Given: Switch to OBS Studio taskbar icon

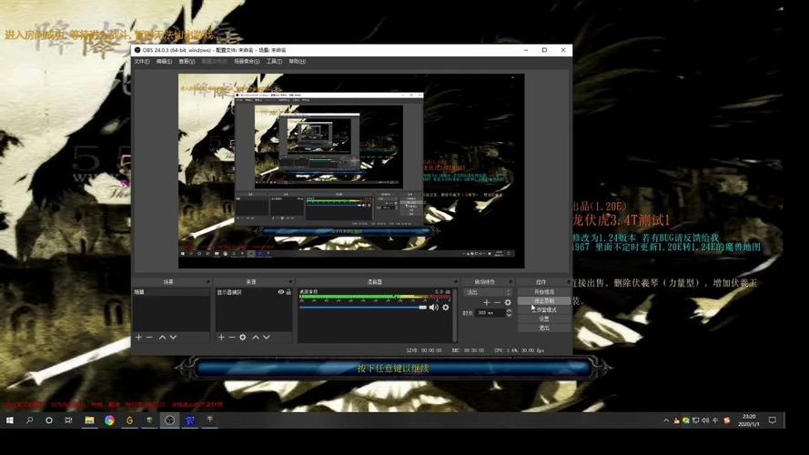Looking at the screenshot, I should tap(170, 420).
